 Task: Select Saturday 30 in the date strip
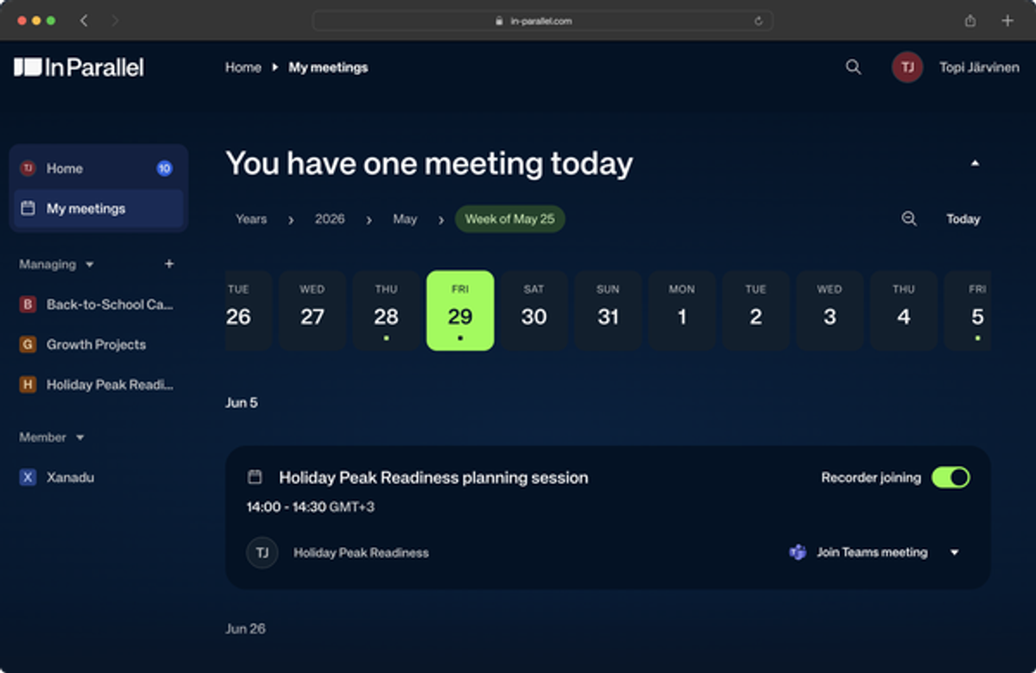coord(534,311)
